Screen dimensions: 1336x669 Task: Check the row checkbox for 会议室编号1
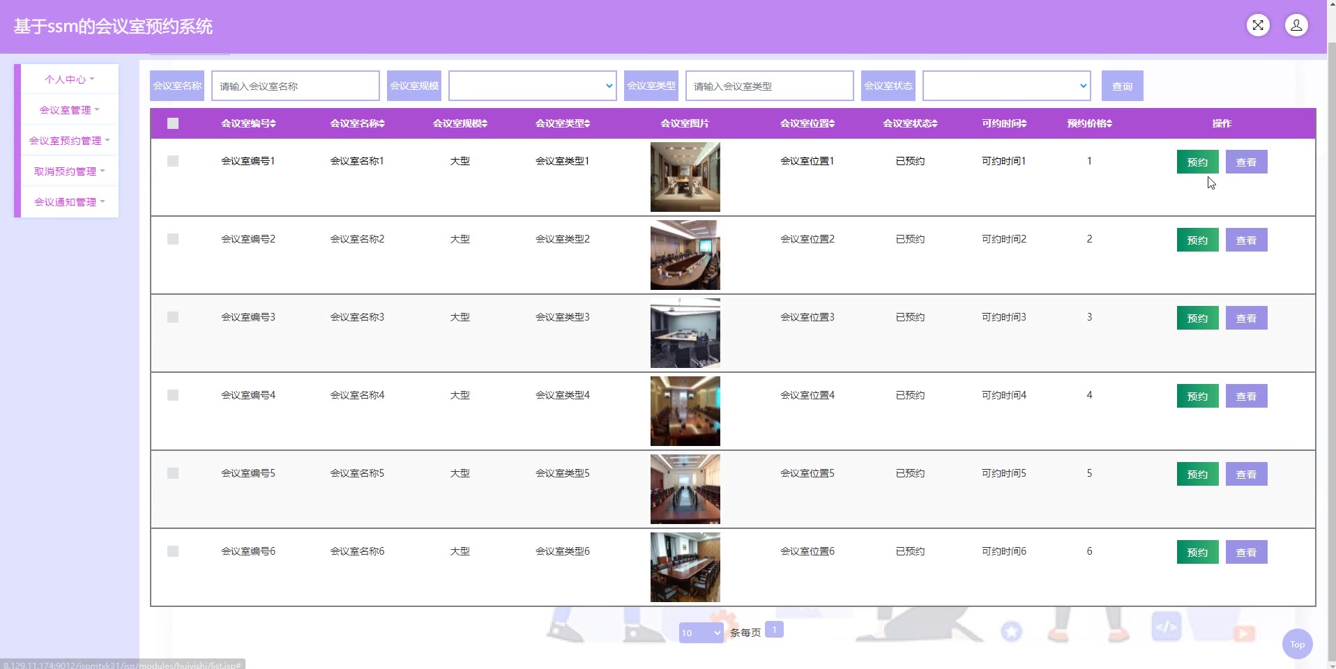click(x=173, y=161)
